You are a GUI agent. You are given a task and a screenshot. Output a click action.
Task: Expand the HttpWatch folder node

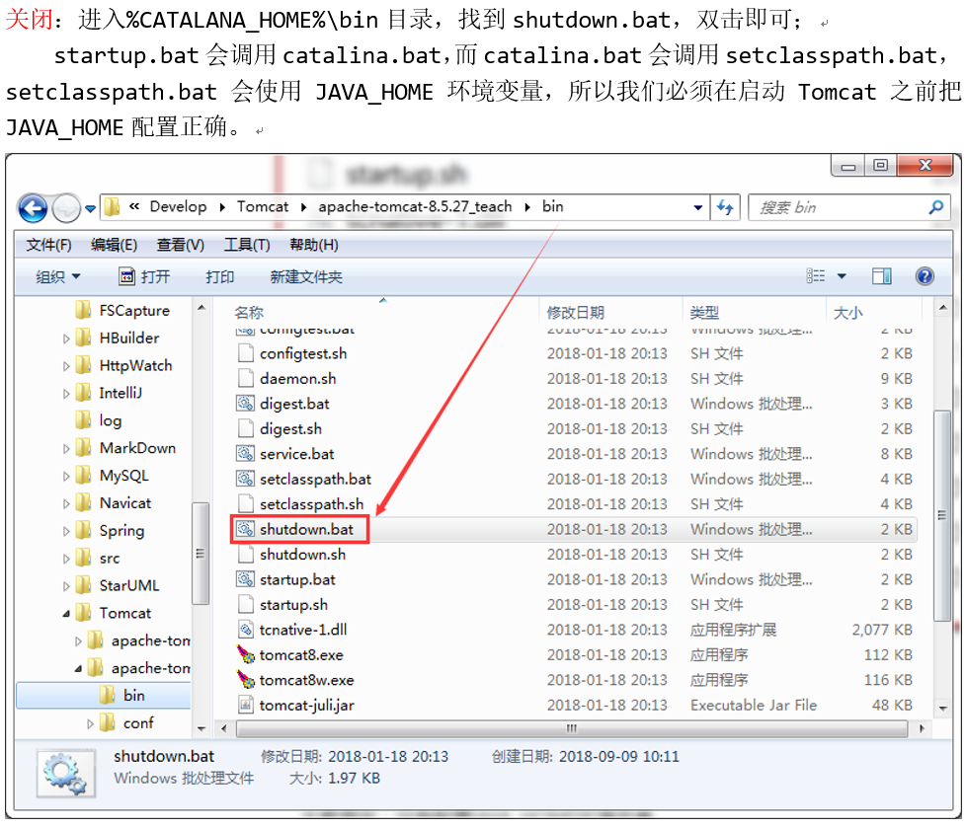tap(66, 366)
